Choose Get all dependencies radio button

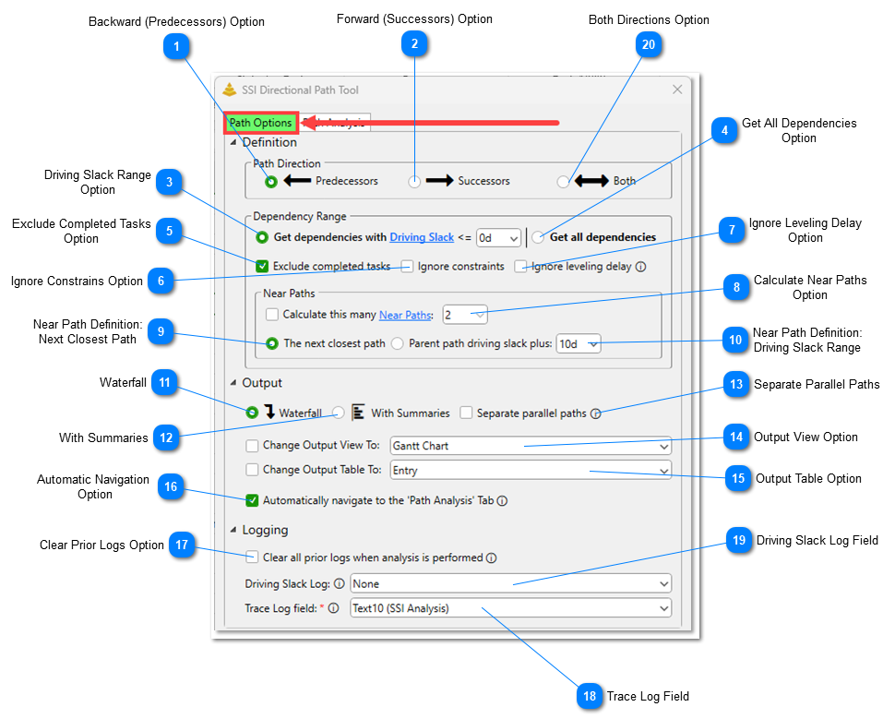538,237
